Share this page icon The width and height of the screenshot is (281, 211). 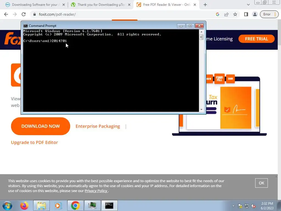point(226,14)
